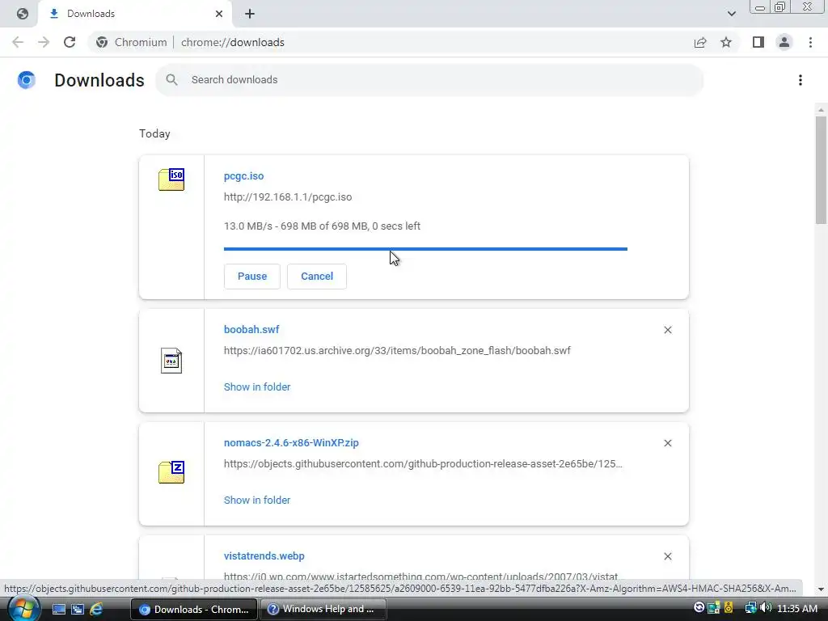
Task: Click the taskbar clock 11:35 AM
Action: click(x=796, y=608)
